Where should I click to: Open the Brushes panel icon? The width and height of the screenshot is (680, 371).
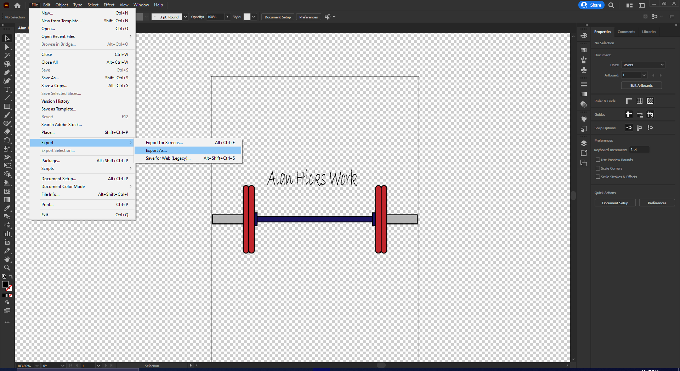pos(584,60)
